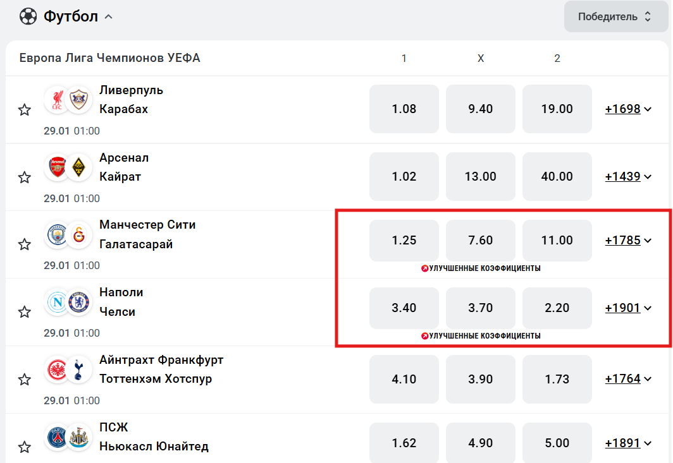
Task: Favorite the Ливерпуль – Карабах match star
Action: point(25,110)
